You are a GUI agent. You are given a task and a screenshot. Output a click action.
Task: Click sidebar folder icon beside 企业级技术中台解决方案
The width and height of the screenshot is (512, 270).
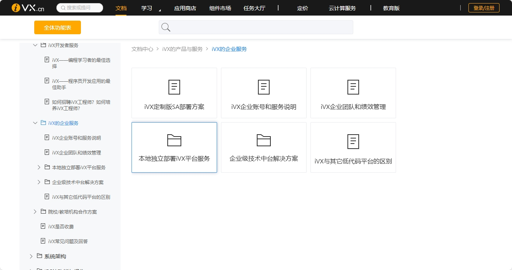pos(47,182)
